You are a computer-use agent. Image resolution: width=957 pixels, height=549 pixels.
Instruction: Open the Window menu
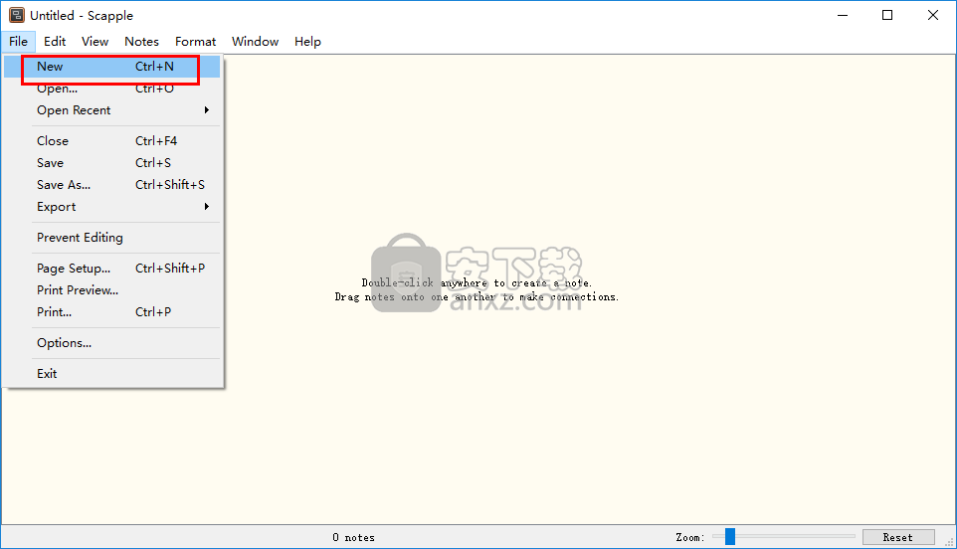tap(255, 42)
